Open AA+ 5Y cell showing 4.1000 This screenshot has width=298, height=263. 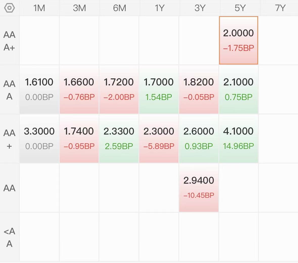(x=239, y=139)
